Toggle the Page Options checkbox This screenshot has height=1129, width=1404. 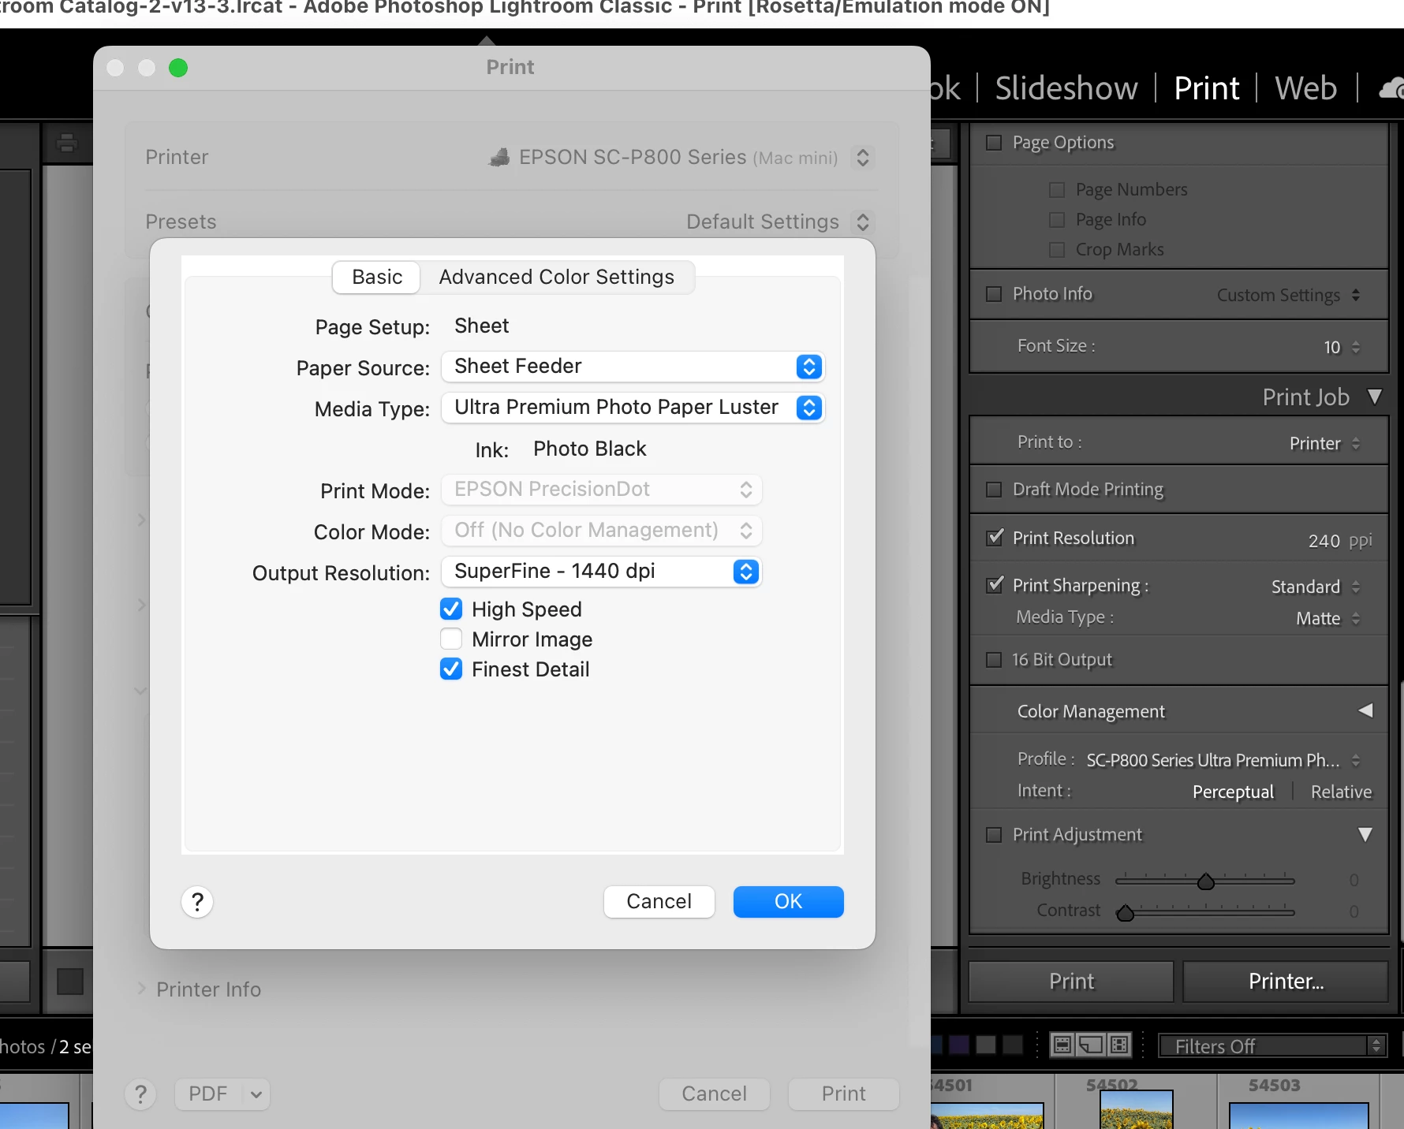tap(994, 143)
